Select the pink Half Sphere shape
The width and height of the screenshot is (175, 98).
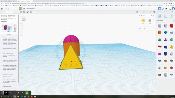tap(160, 54)
